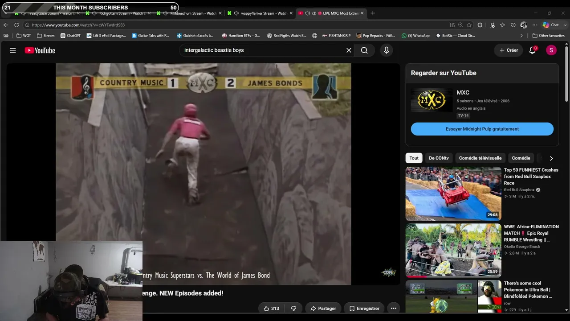Switch to the Pikebeechum Stream tab
This screenshot has height=321, width=570.
click(x=188, y=13)
